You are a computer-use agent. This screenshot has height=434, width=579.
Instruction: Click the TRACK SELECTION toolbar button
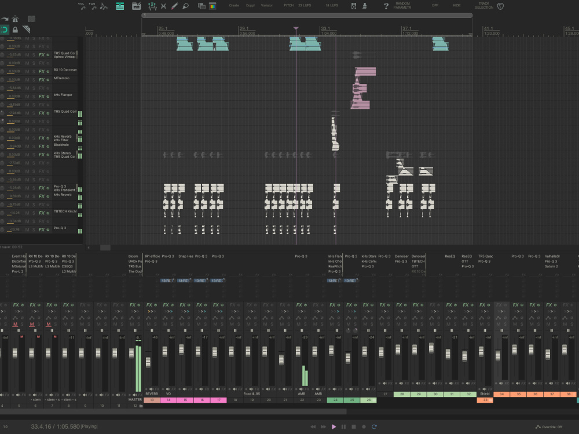click(x=484, y=6)
